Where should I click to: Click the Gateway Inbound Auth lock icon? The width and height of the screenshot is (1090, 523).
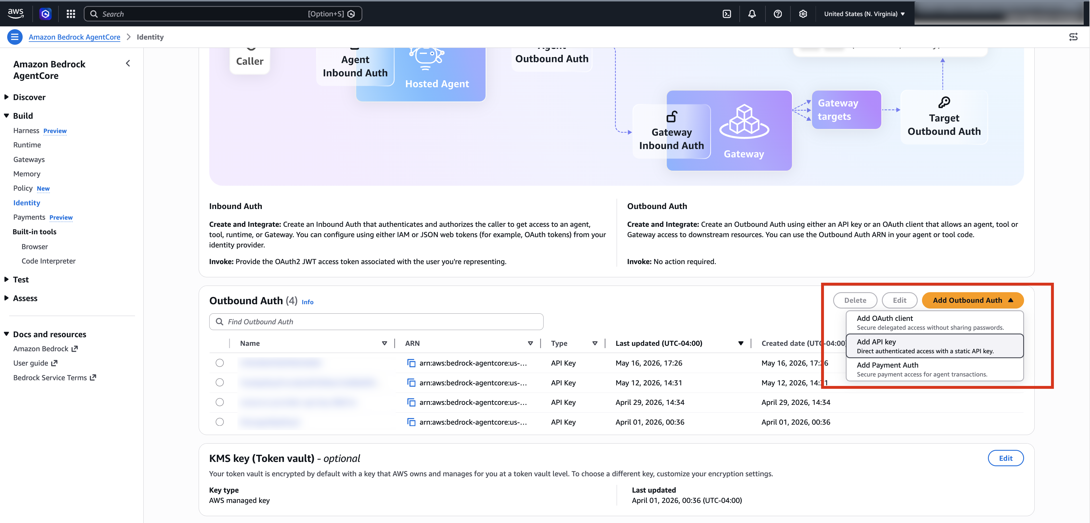671,116
